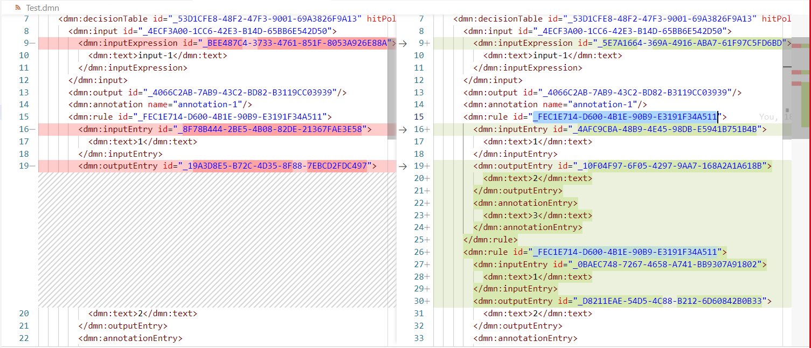Click the removed outputEntry id _19A3D8E5-B72C

pyautogui.click(x=275, y=166)
